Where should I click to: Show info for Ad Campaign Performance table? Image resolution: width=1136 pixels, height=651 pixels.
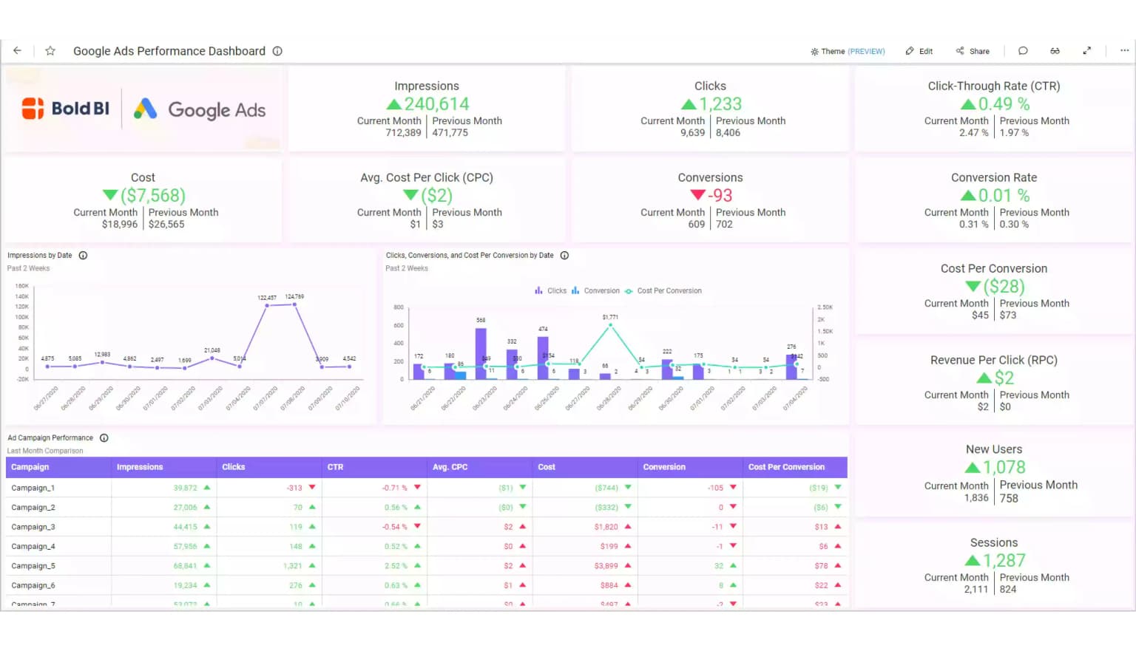pyautogui.click(x=104, y=438)
